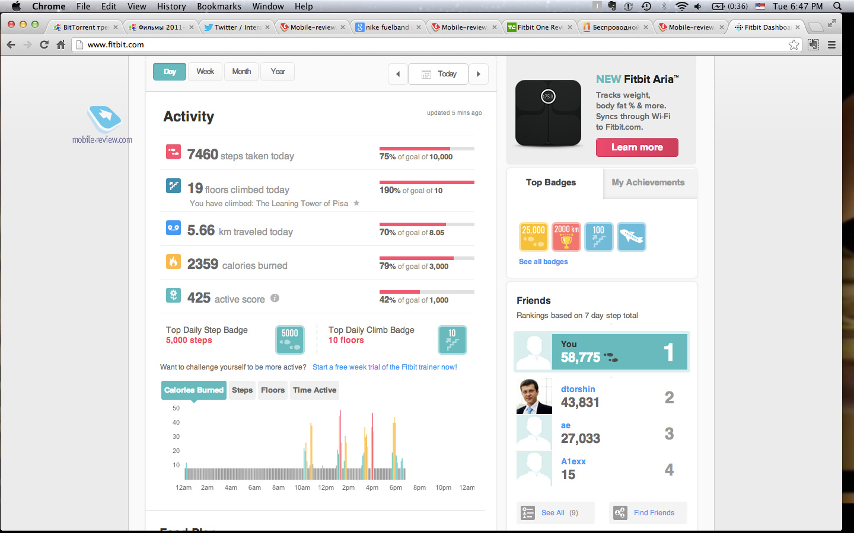This screenshot has width=854, height=533.
Task: Open the Window menu
Action: (268, 7)
